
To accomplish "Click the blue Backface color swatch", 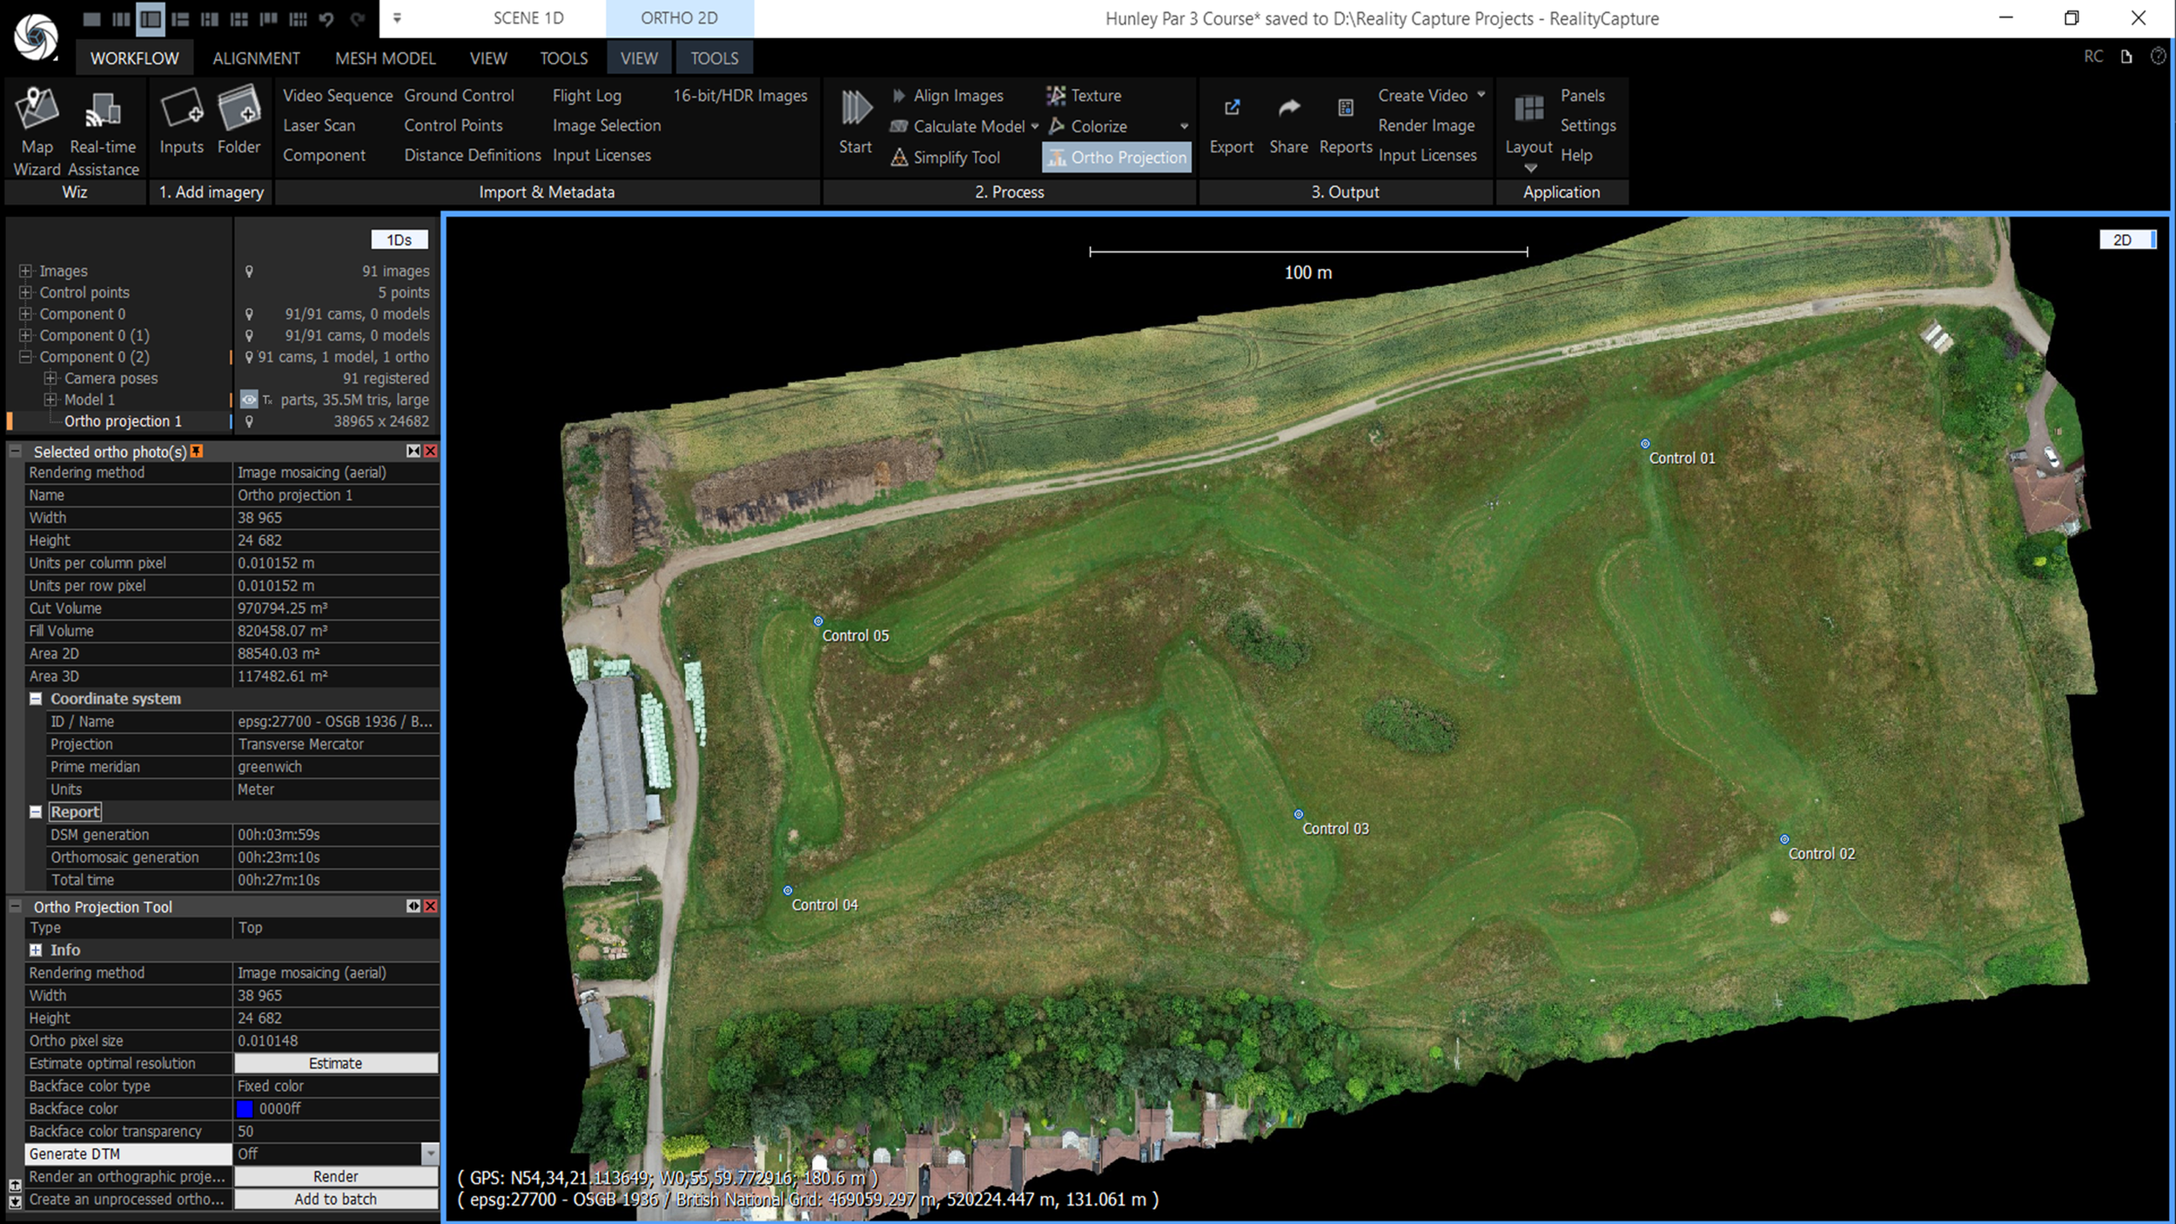I will (245, 1108).
